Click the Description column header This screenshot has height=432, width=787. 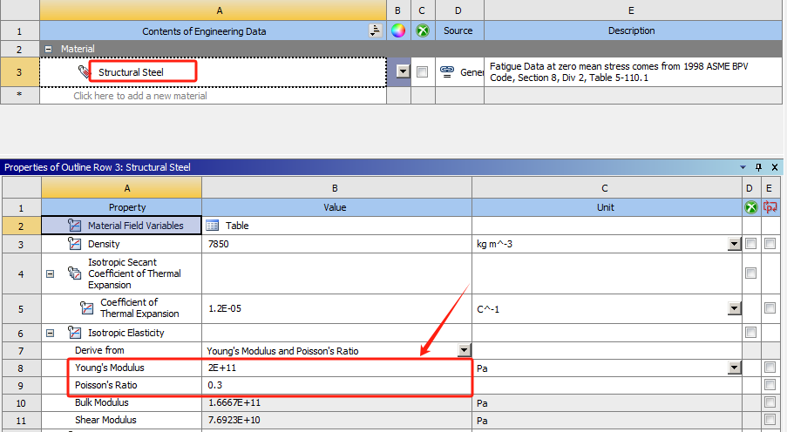coord(633,30)
